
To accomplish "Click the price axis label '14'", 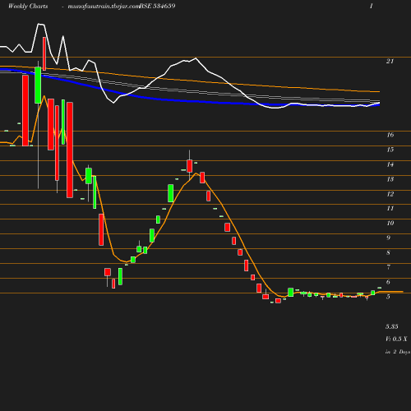I will [390, 164].
